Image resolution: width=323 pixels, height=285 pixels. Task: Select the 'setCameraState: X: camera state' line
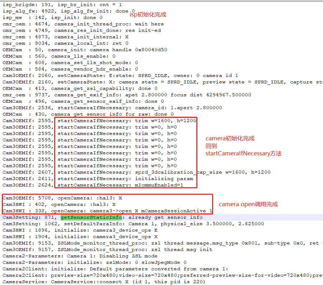pos(163,82)
